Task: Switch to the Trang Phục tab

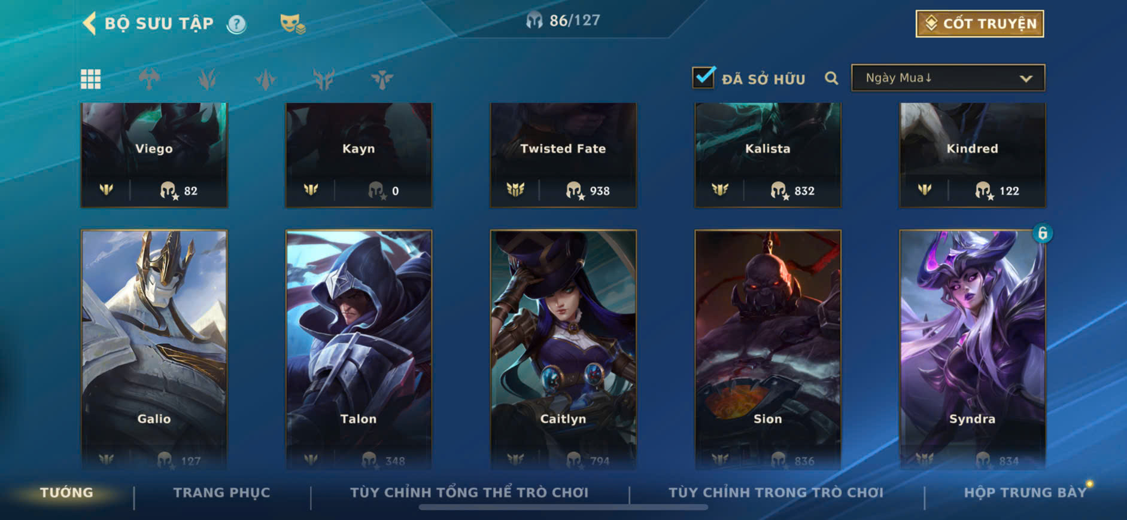Action: click(x=221, y=493)
